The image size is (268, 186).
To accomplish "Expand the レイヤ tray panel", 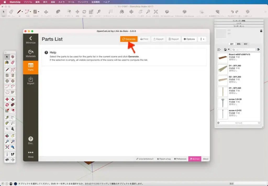I will pos(239,23).
